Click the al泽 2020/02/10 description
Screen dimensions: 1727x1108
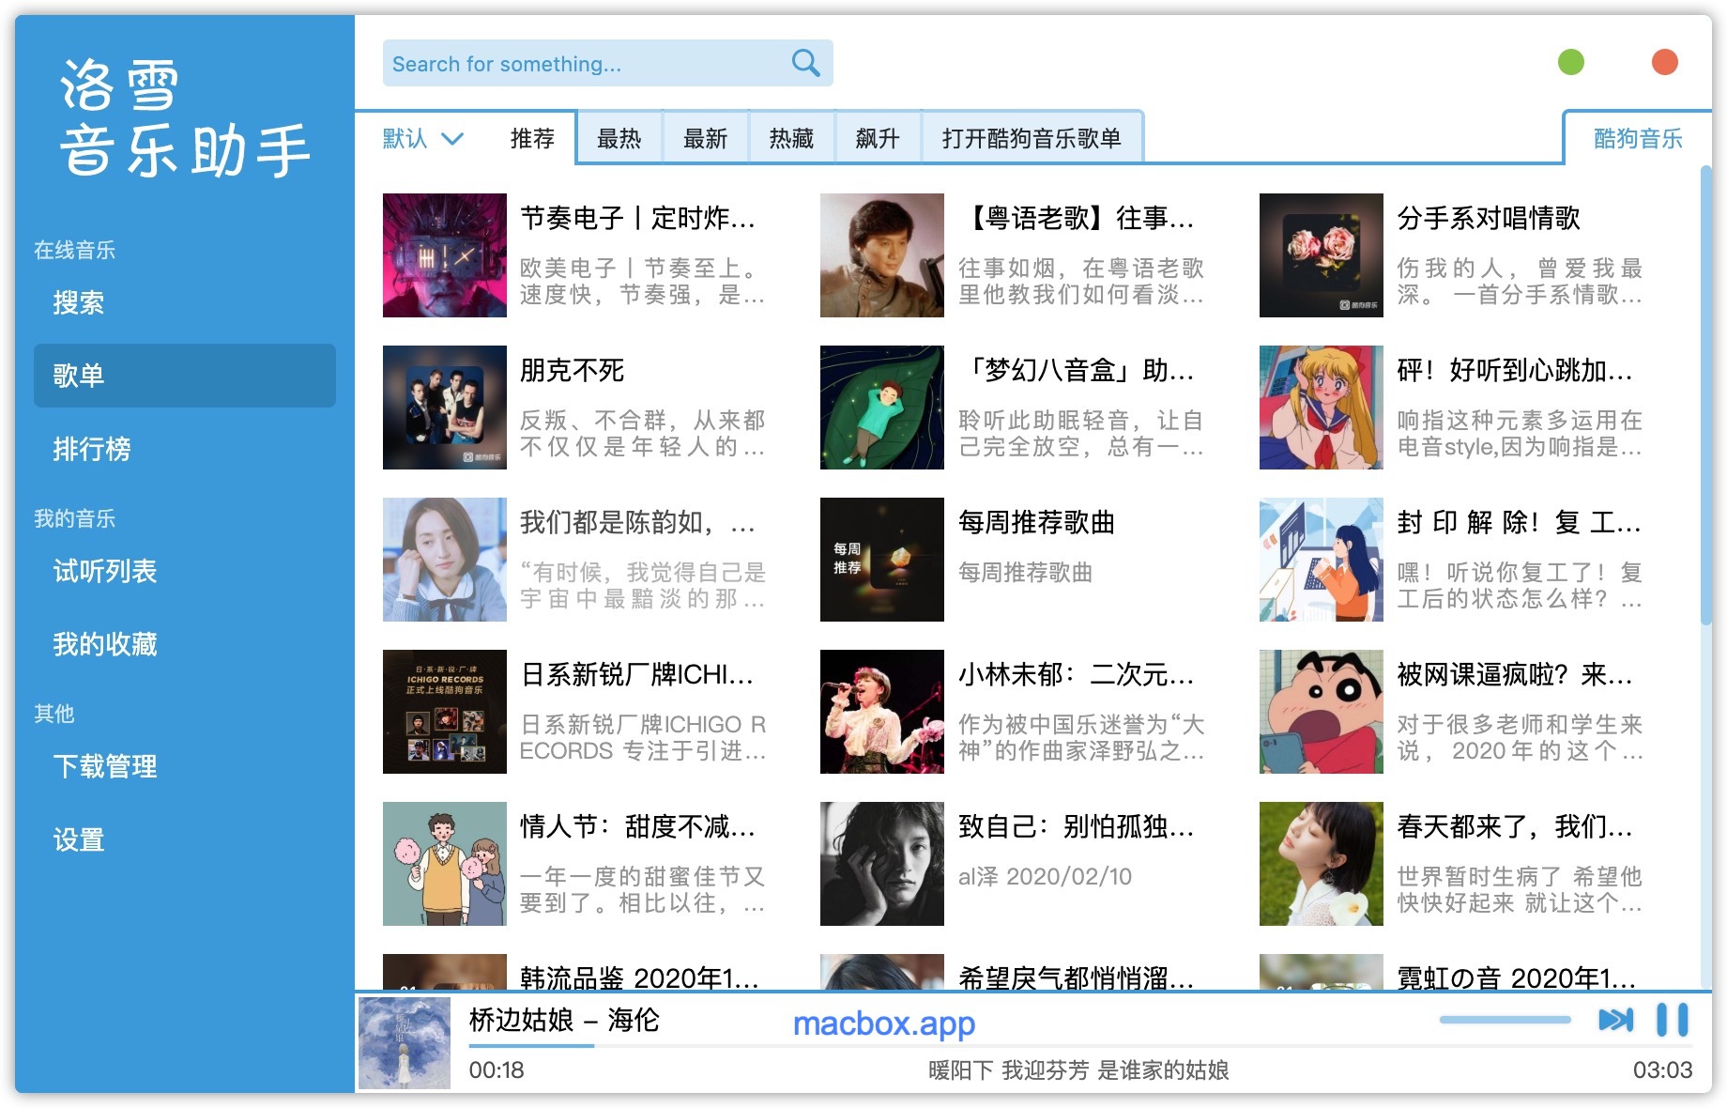(x=1045, y=876)
